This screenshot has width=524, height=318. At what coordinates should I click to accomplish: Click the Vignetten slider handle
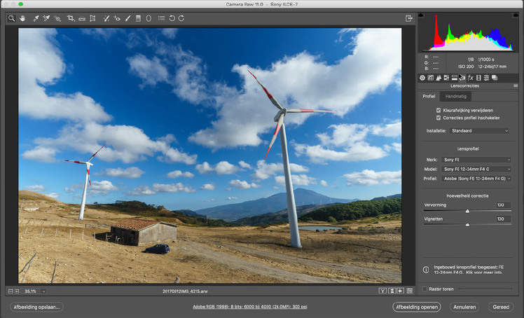(467, 225)
